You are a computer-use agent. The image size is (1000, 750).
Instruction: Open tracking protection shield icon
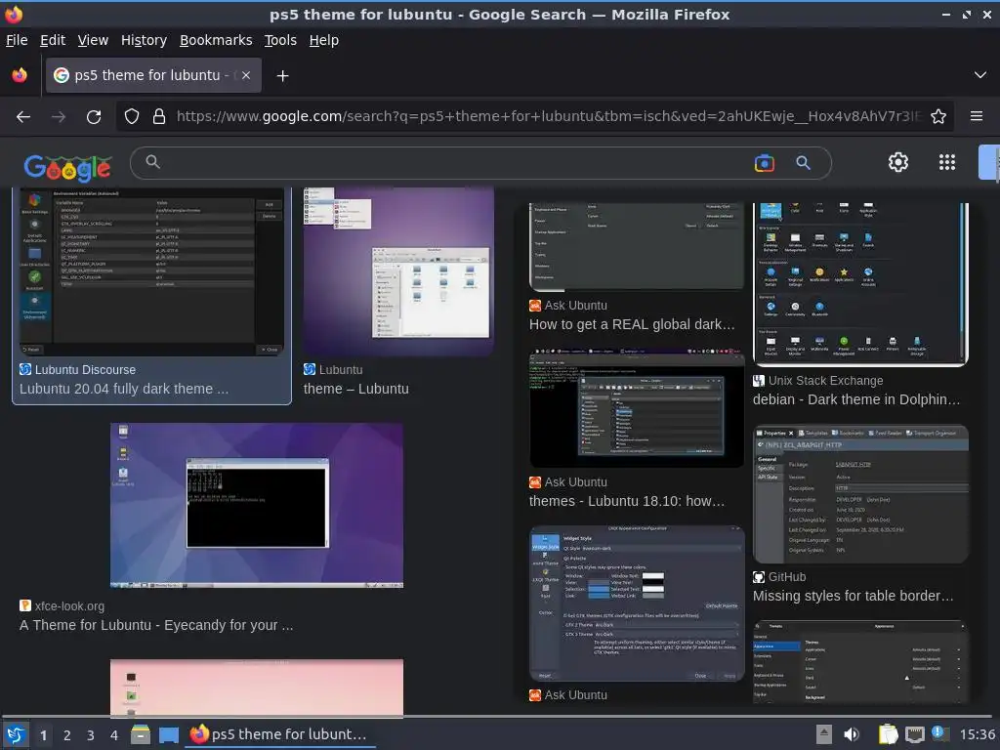pyautogui.click(x=132, y=116)
